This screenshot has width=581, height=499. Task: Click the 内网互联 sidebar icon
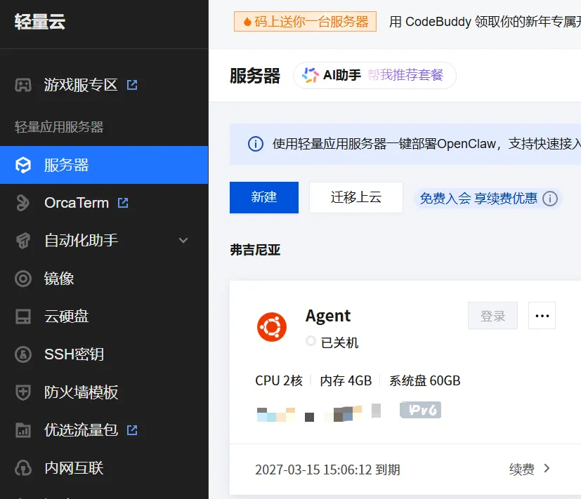click(x=23, y=468)
